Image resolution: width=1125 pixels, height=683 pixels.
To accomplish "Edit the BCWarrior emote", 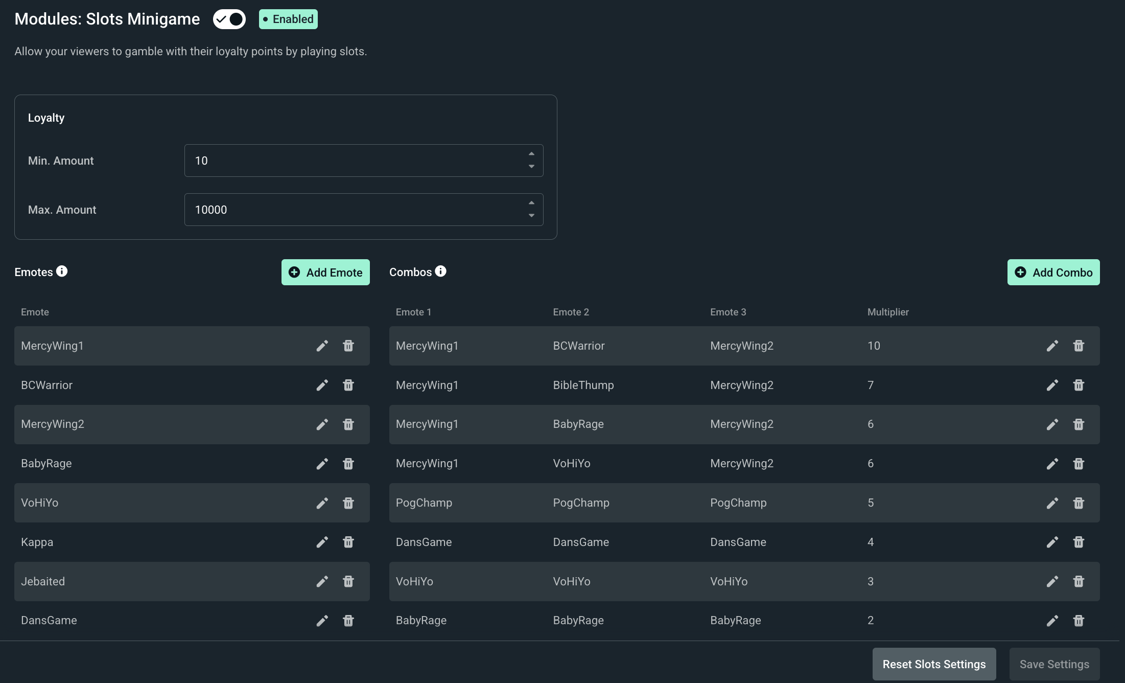I will [322, 385].
